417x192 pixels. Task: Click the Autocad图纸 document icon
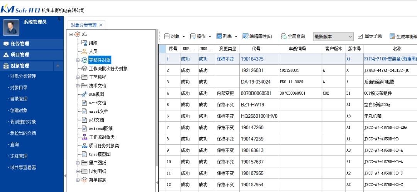click(x=84, y=129)
